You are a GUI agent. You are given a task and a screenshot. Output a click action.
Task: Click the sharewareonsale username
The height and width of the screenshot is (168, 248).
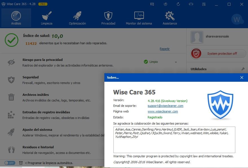[217, 37]
